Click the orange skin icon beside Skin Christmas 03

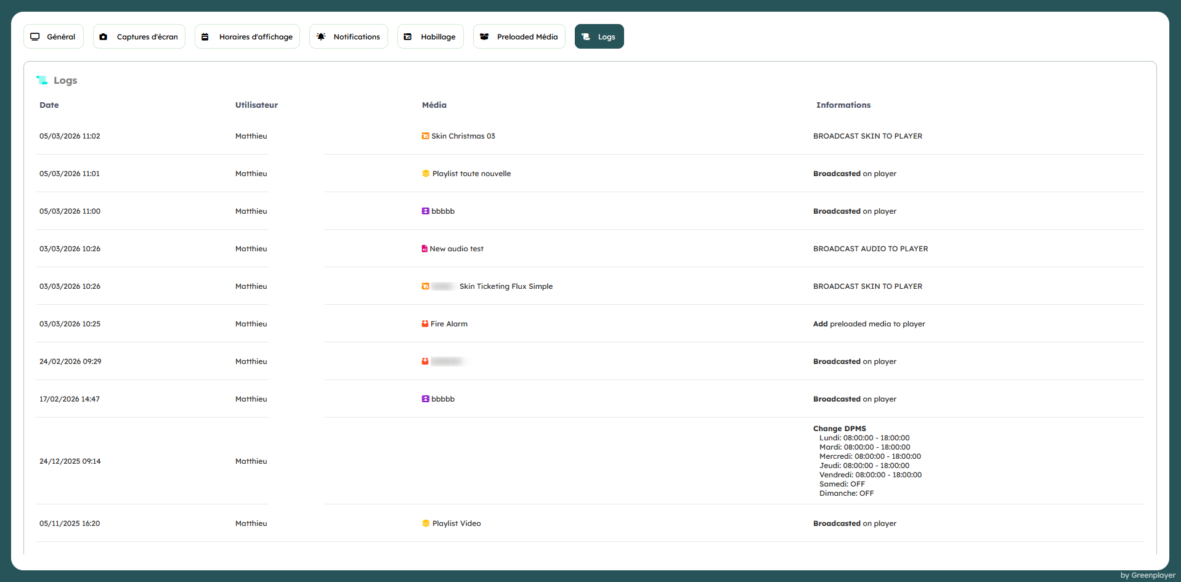click(x=425, y=136)
